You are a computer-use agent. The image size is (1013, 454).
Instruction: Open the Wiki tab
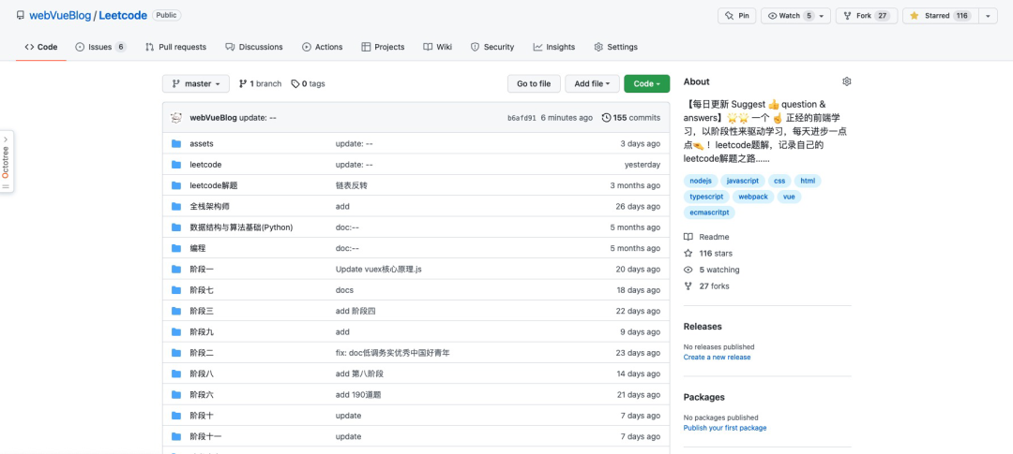(437, 47)
